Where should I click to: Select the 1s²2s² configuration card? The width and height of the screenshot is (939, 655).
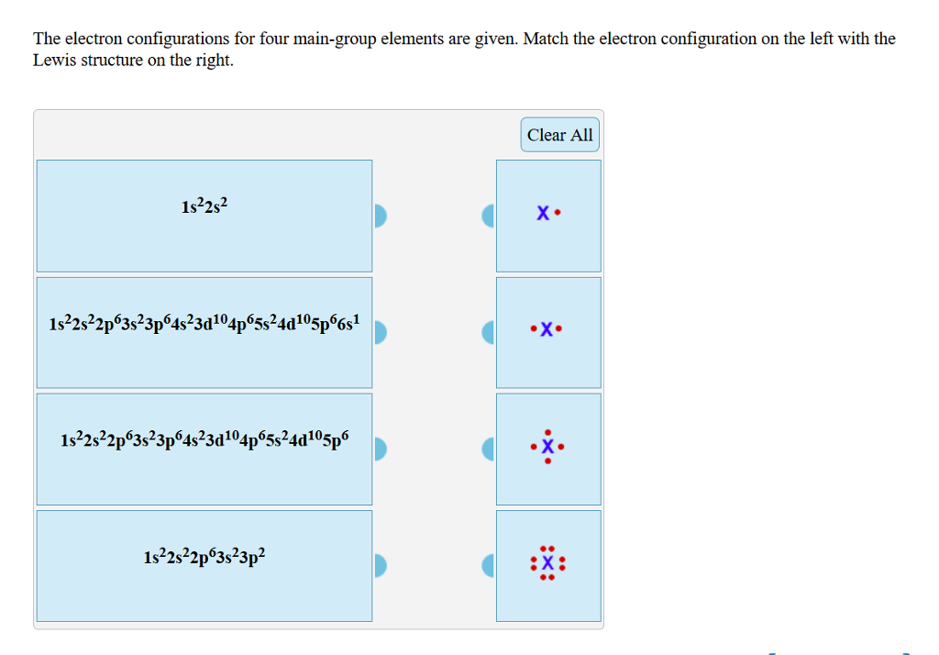pyautogui.click(x=204, y=216)
